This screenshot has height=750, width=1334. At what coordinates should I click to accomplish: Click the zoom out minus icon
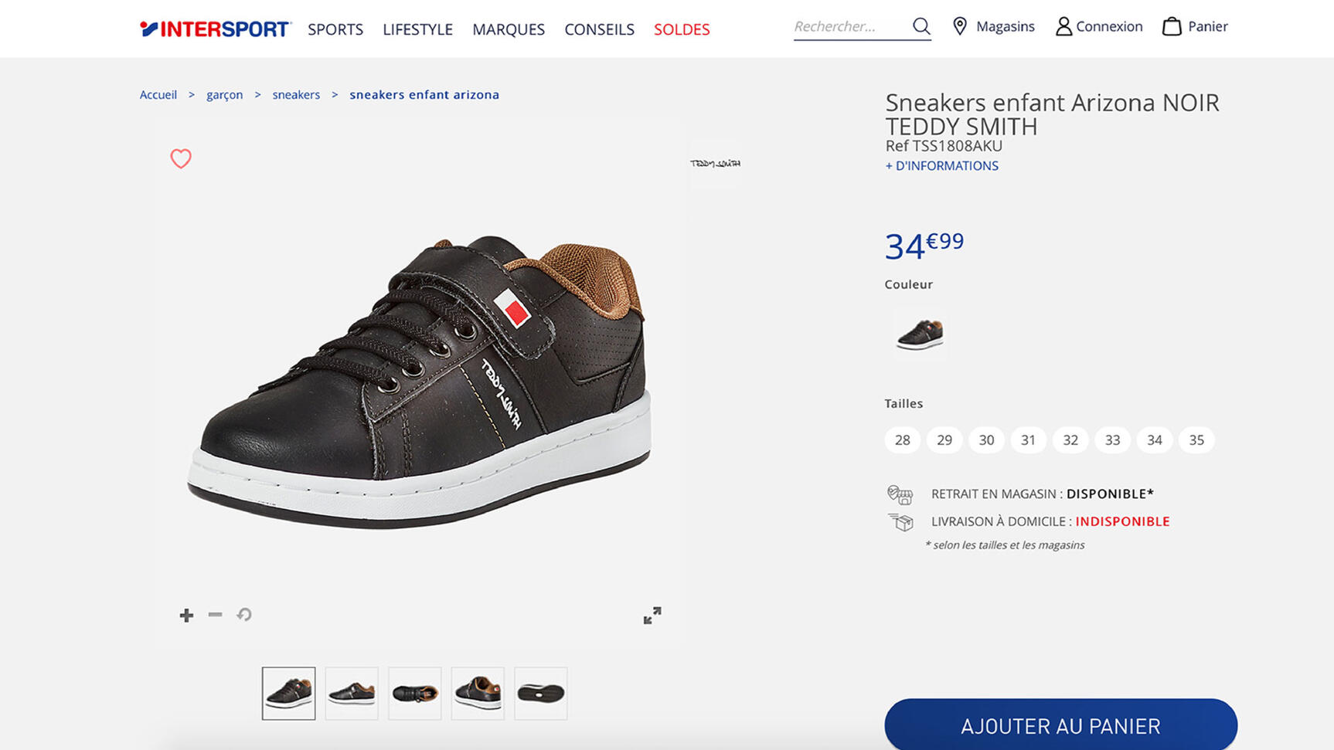pos(215,615)
